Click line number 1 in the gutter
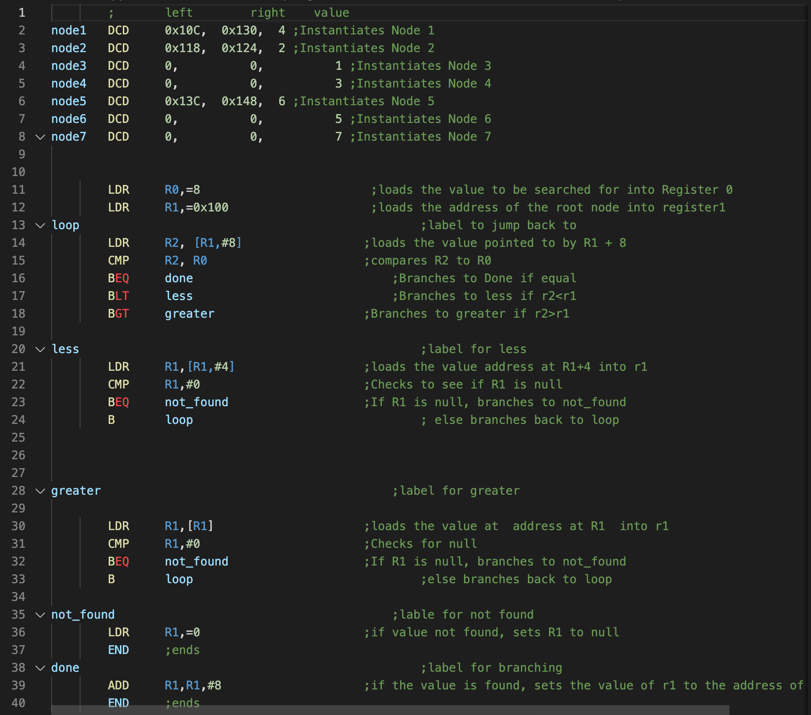The height and width of the screenshot is (715, 811). (x=22, y=13)
